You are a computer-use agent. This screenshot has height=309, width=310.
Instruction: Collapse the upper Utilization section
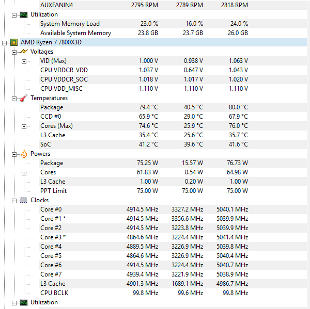point(14,15)
